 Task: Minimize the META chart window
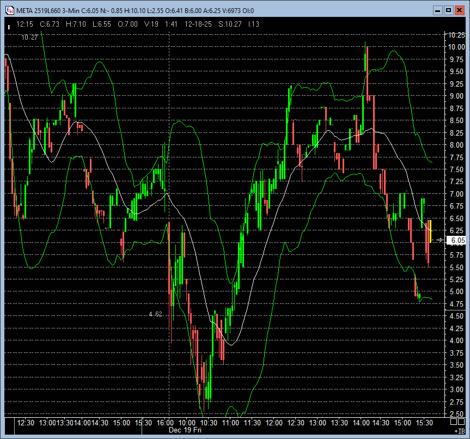(x=437, y=10)
